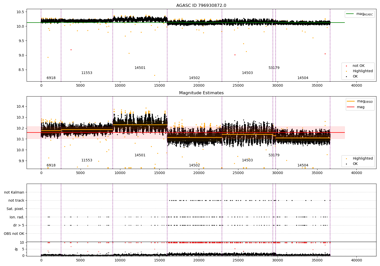Click x-axis tick 15000 in top plot

click(159, 86)
